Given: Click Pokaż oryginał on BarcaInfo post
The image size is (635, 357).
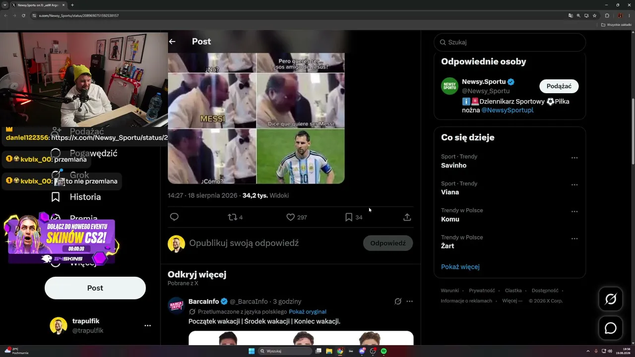Looking at the screenshot, I should pos(308,312).
